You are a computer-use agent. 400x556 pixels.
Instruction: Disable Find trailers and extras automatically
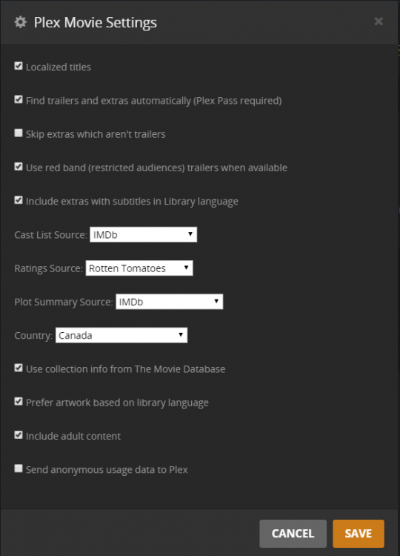pyautogui.click(x=19, y=99)
